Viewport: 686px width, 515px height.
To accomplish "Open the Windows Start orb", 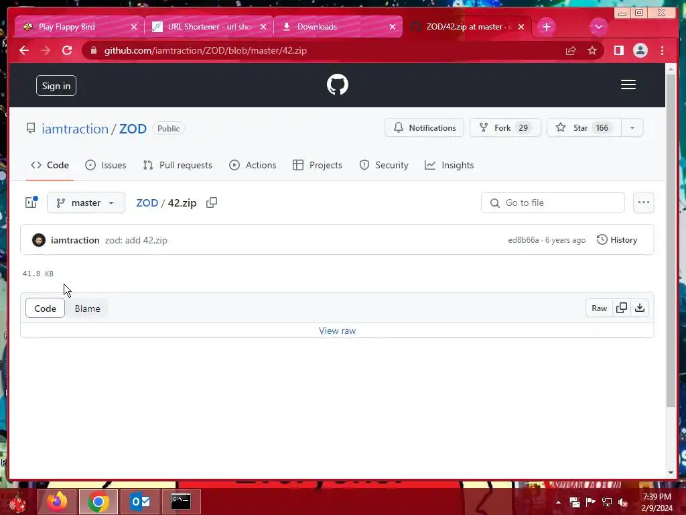I will (17, 502).
